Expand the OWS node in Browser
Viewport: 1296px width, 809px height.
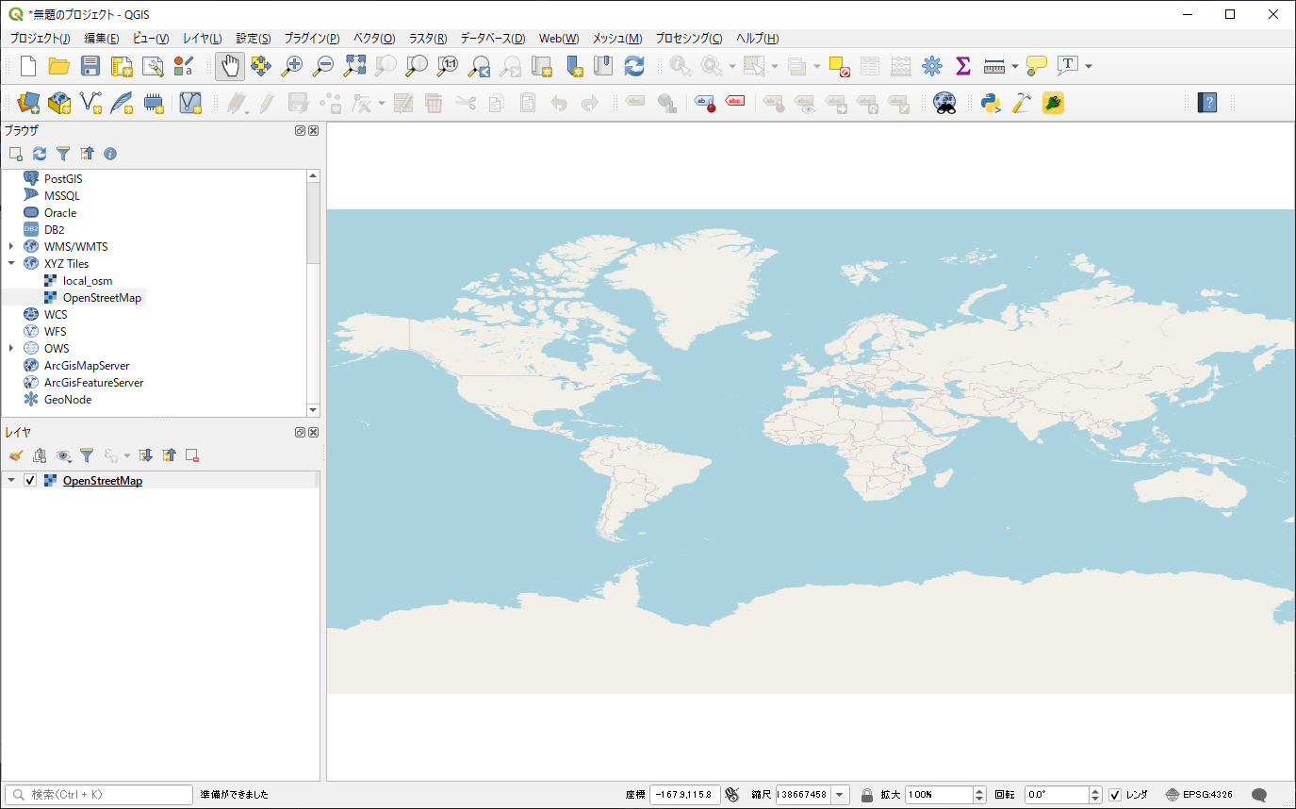[11, 349]
